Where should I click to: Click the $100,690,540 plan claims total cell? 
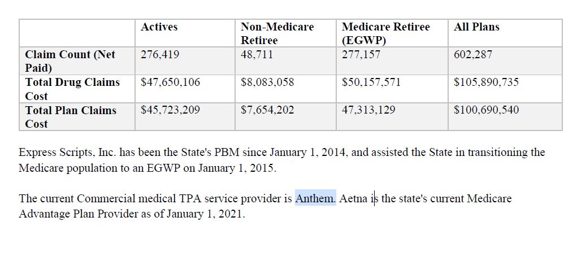click(486, 110)
